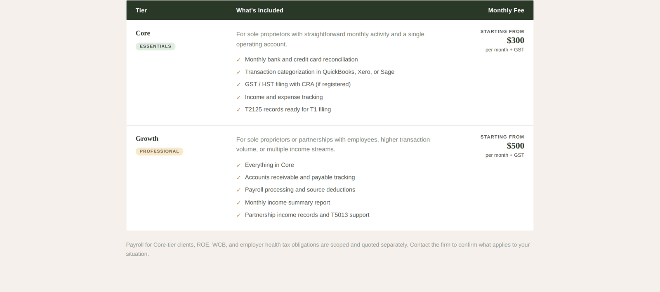
Task: Click checkmark next to Transaction categorization item
Action: [x=238, y=72]
